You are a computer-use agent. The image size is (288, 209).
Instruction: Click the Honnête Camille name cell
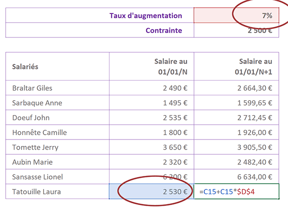click(58, 132)
